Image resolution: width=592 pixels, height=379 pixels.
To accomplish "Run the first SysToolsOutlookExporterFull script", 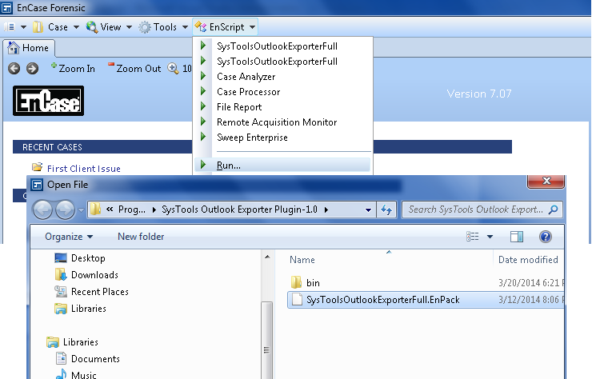I will 277,46.
